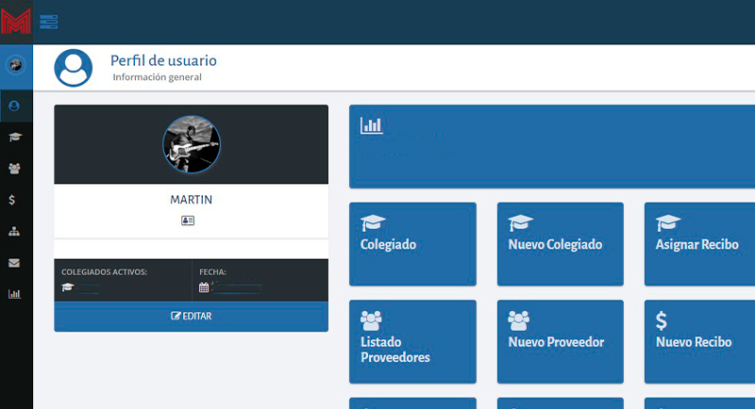
Task: Open the envelope mail sidebar icon
Action: pyautogui.click(x=14, y=263)
